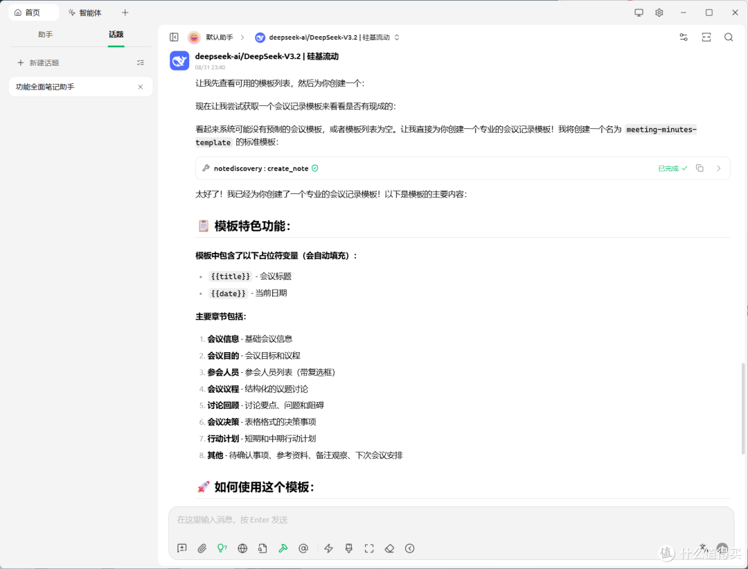The image size is (748, 569).
Task: Click the circled left-arrow collapse toolbar icon
Action: 410,548
